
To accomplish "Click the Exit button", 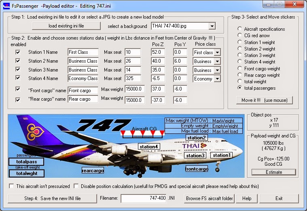I will coord(279,198).
